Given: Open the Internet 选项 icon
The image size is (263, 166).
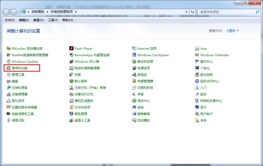Looking at the screenshot, I should (134, 49).
